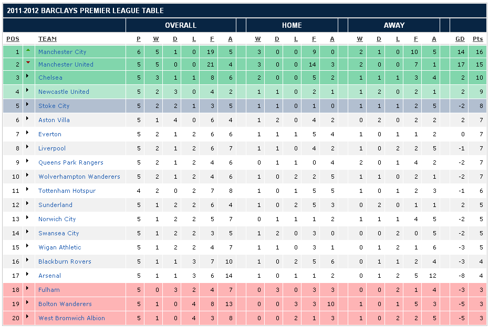
Task: Sort table by the GD column header
Action: (460, 39)
